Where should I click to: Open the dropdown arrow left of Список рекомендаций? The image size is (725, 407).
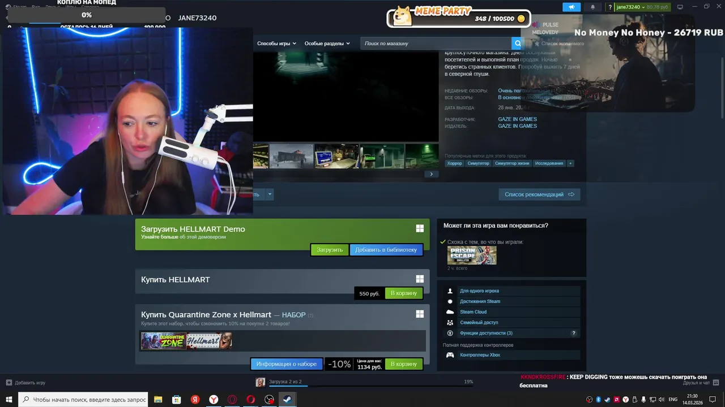click(x=270, y=194)
